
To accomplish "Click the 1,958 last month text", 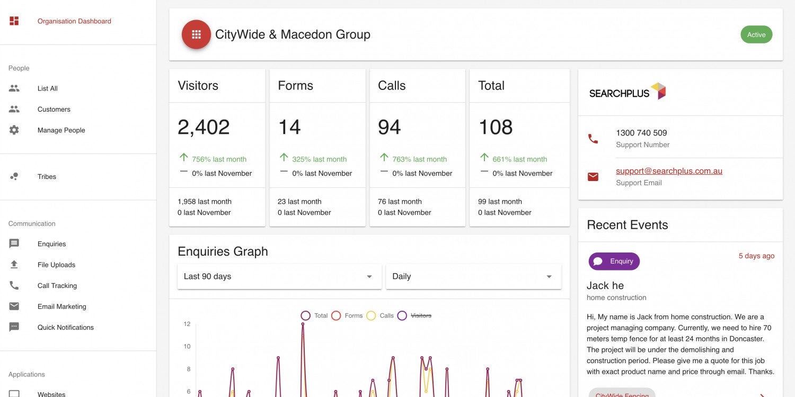I will click(205, 201).
